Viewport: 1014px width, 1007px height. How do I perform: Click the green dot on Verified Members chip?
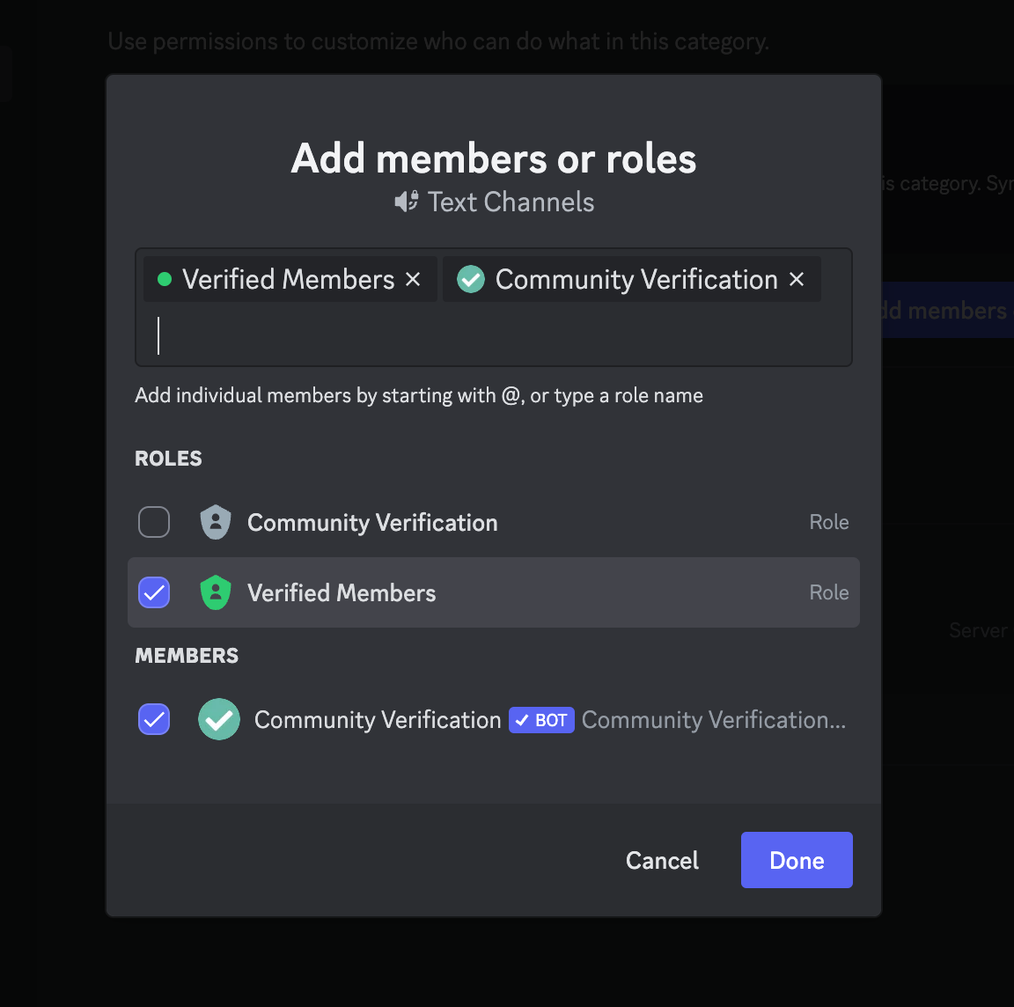164,280
